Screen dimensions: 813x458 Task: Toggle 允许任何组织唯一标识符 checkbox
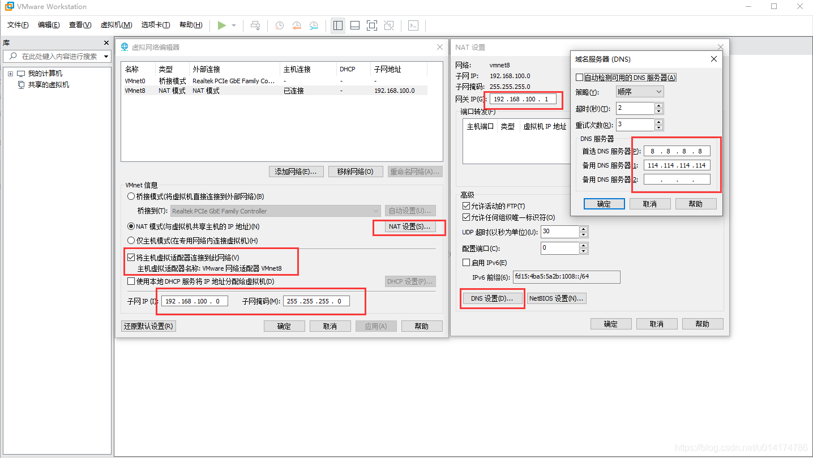click(467, 217)
